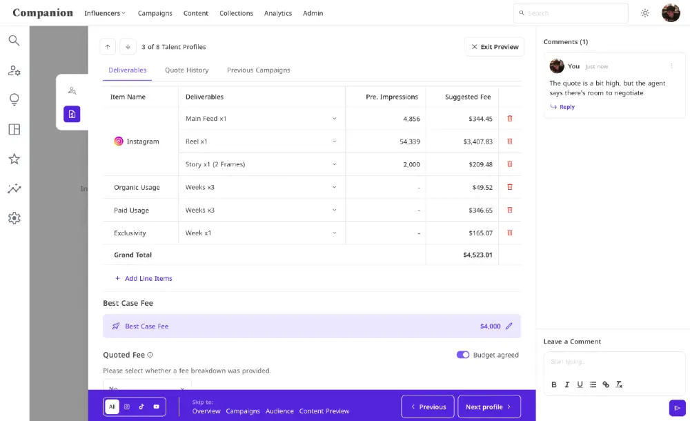Focus the top Search field
690x421 pixels.
point(571,13)
